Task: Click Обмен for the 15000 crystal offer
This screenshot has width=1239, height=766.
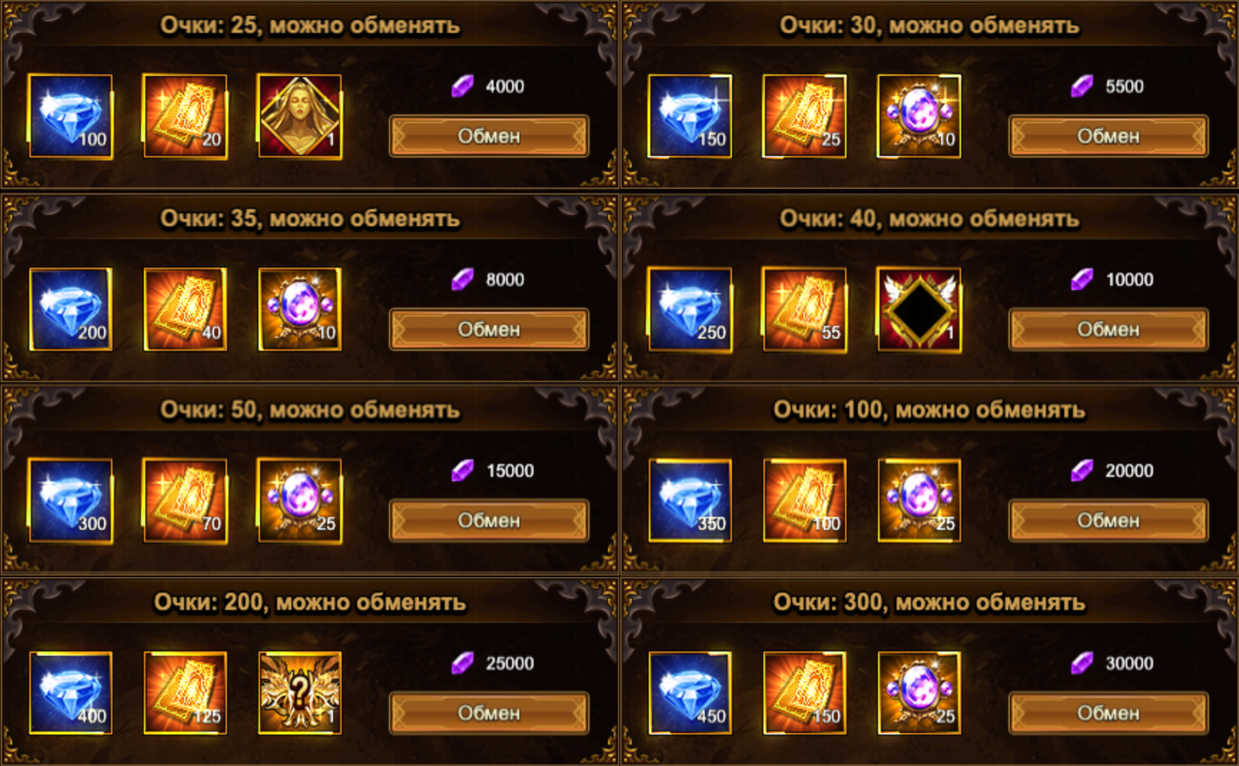Action: (489, 520)
